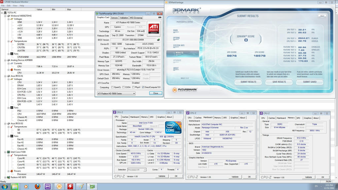Click the Currents icon under Analog Device ASP0800
Viewport: 338px width, 190px height.
coord(12,63)
